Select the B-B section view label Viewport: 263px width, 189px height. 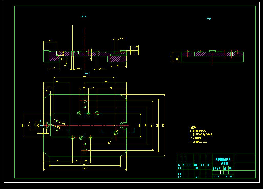(x=209, y=19)
